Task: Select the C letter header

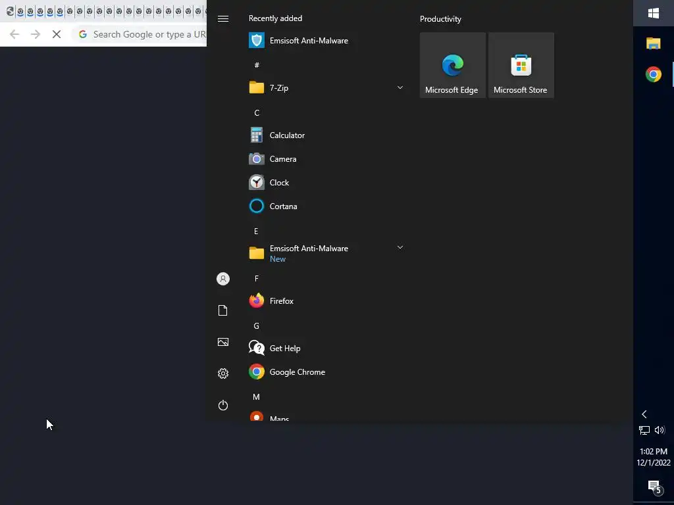Action: tap(257, 112)
